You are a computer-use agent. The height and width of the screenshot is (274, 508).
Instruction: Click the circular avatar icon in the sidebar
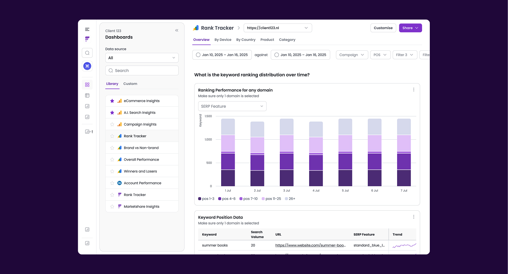tap(87, 66)
